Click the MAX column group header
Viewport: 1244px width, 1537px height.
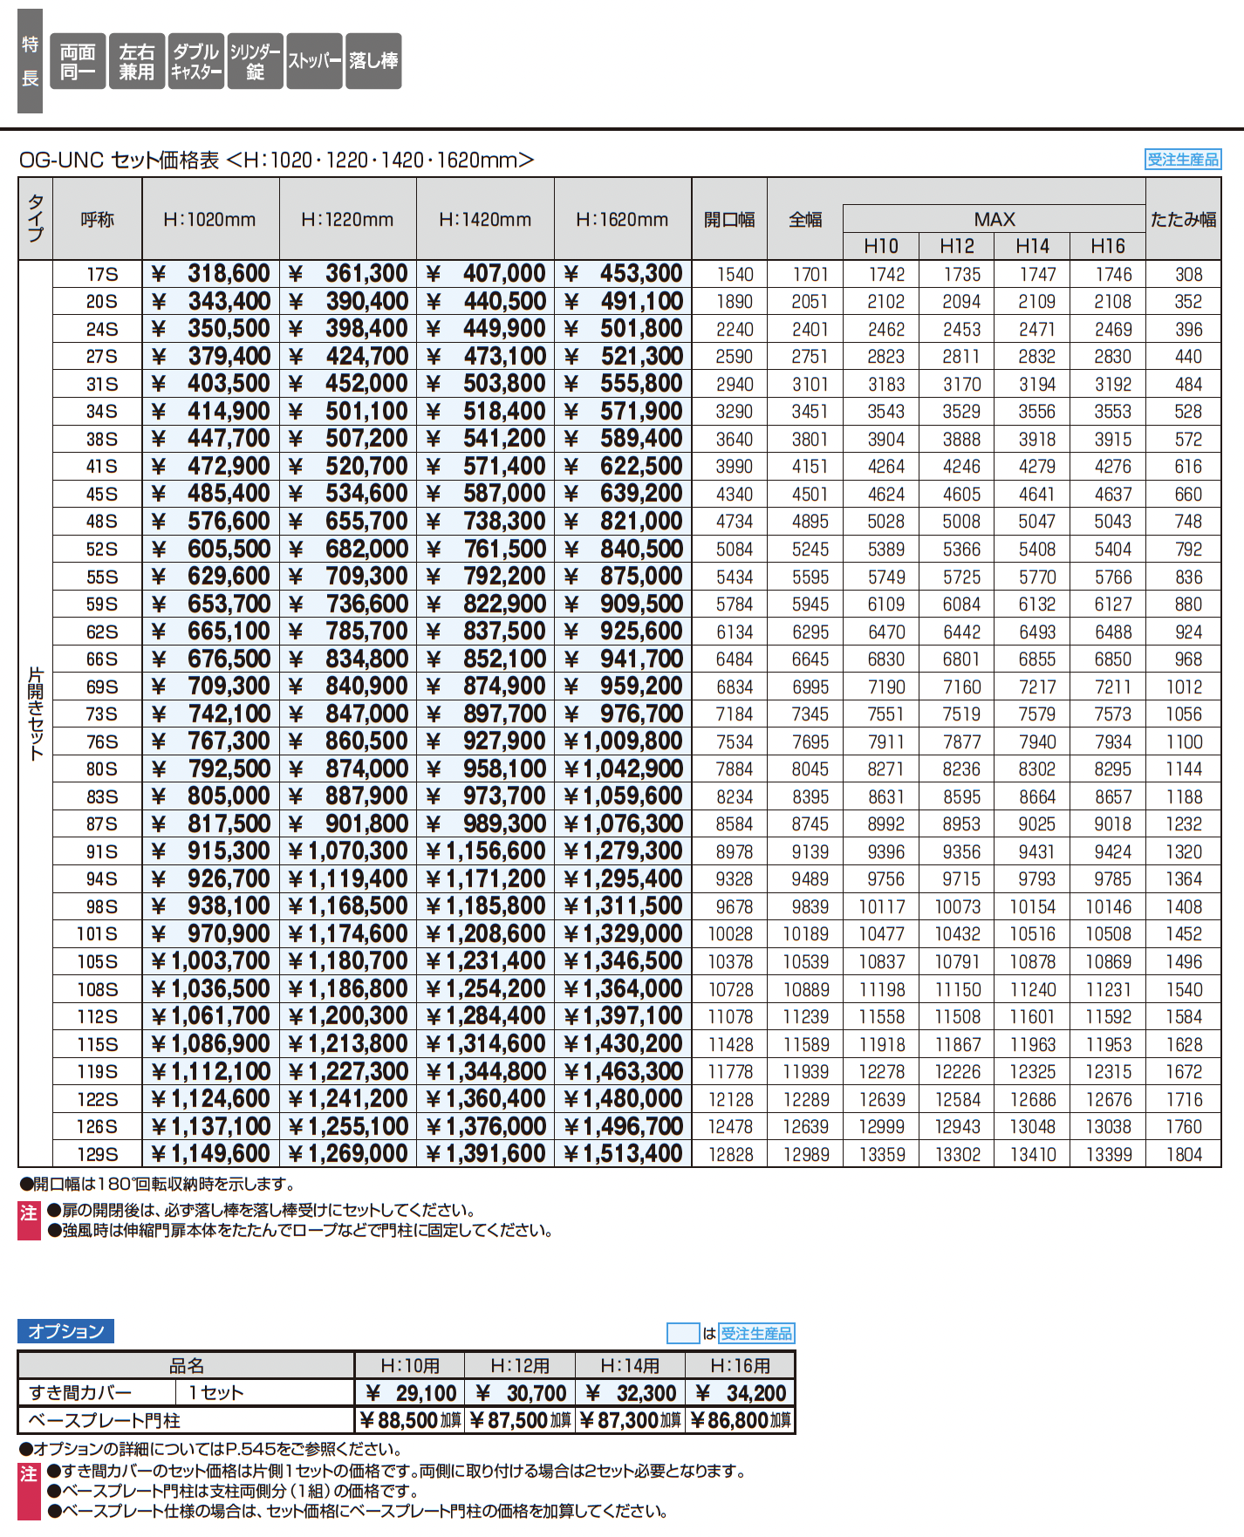(995, 219)
